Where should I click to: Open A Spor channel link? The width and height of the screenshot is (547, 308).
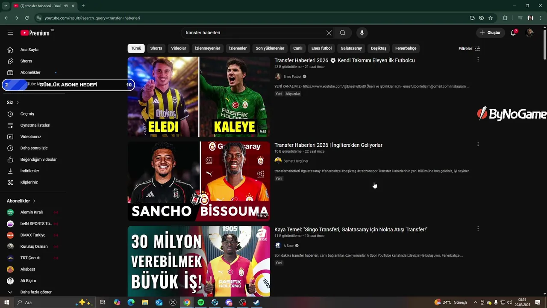click(x=288, y=246)
